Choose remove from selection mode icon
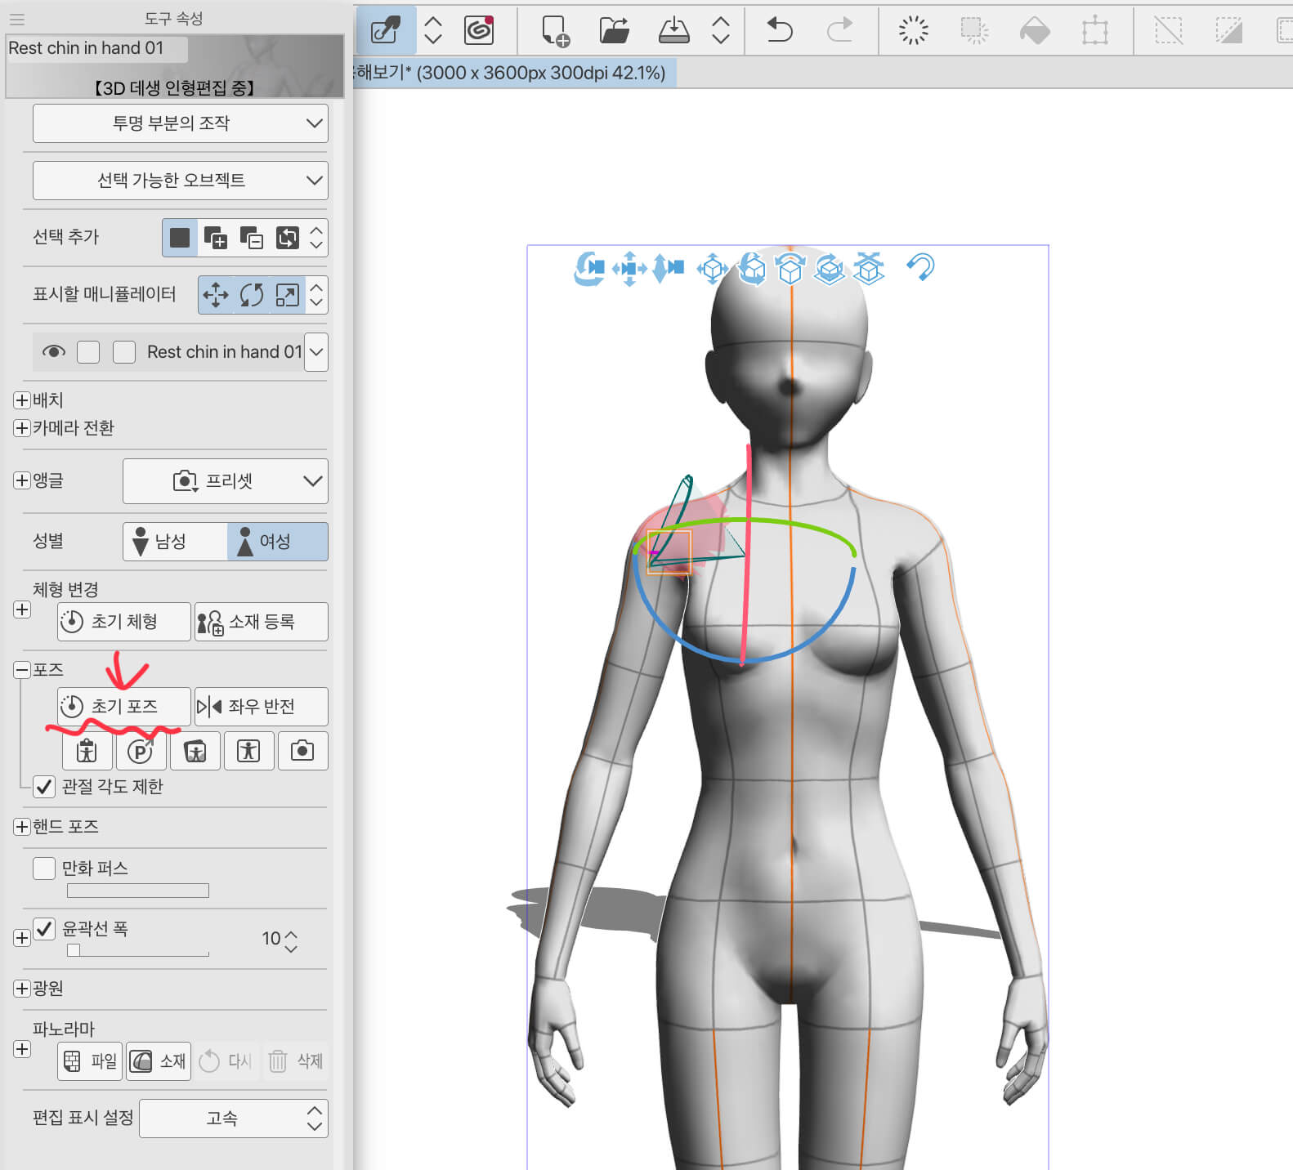The width and height of the screenshot is (1293, 1170). coord(252,238)
